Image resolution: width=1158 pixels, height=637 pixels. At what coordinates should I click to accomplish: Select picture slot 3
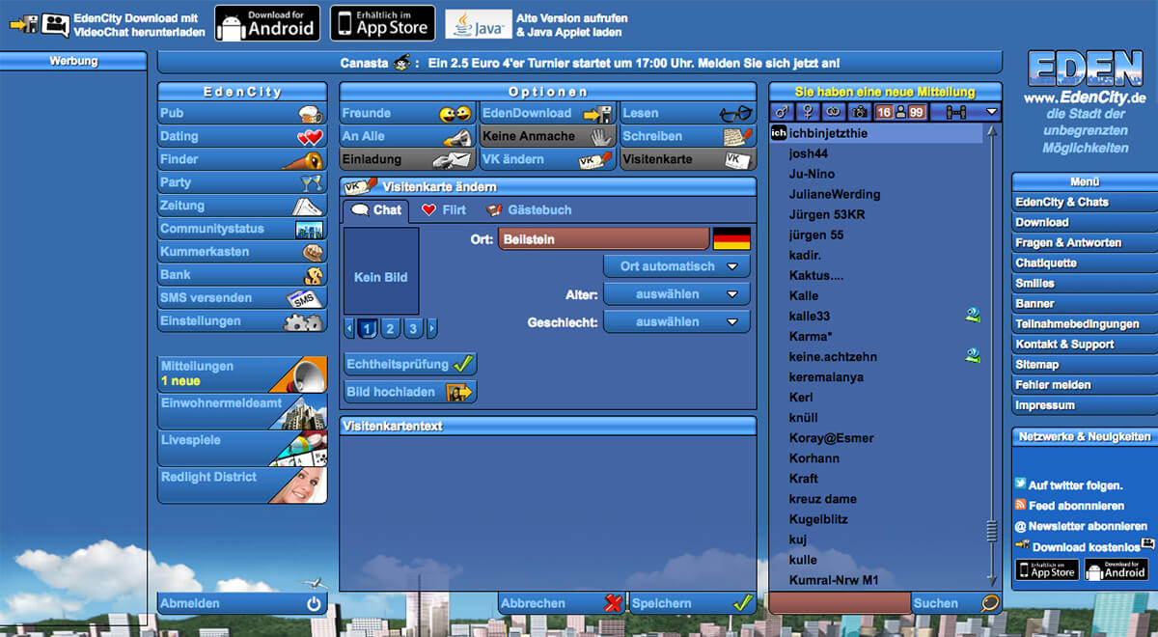click(413, 329)
